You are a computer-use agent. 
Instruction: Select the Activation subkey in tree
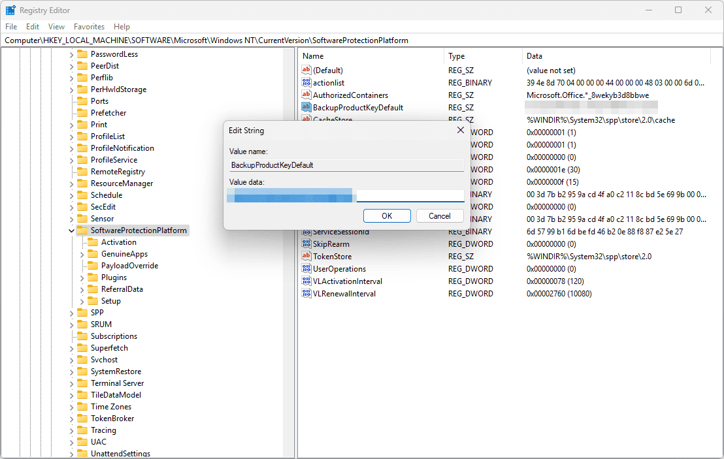click(118, 242)
